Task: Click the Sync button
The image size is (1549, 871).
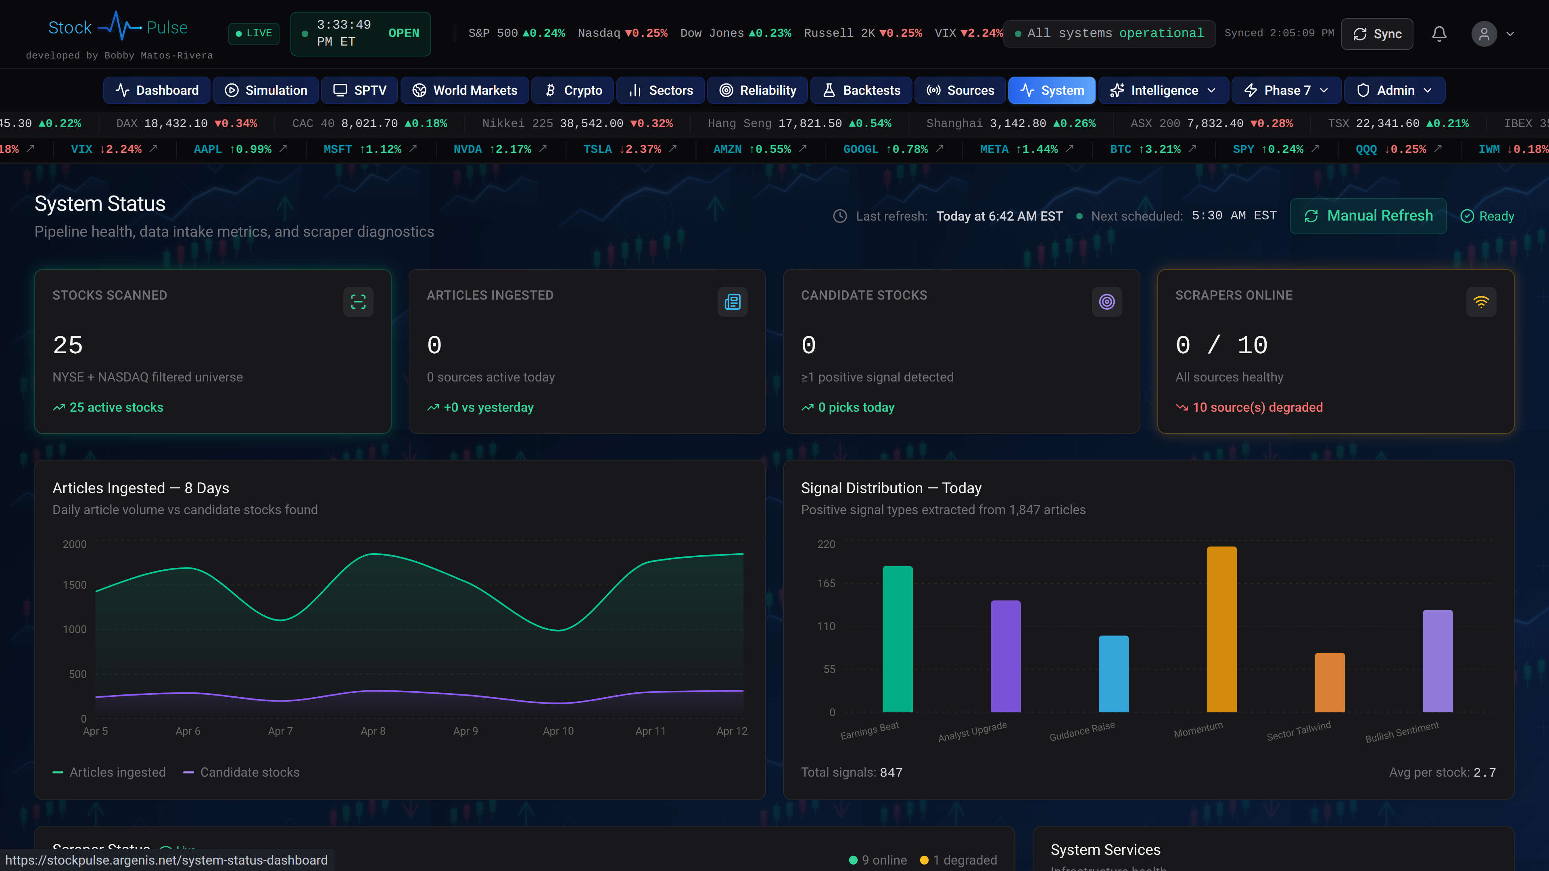Action: pyautogui.click(x=1377, y=33)
